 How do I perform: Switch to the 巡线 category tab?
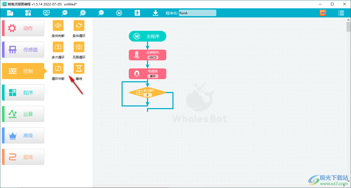[23, 157]
